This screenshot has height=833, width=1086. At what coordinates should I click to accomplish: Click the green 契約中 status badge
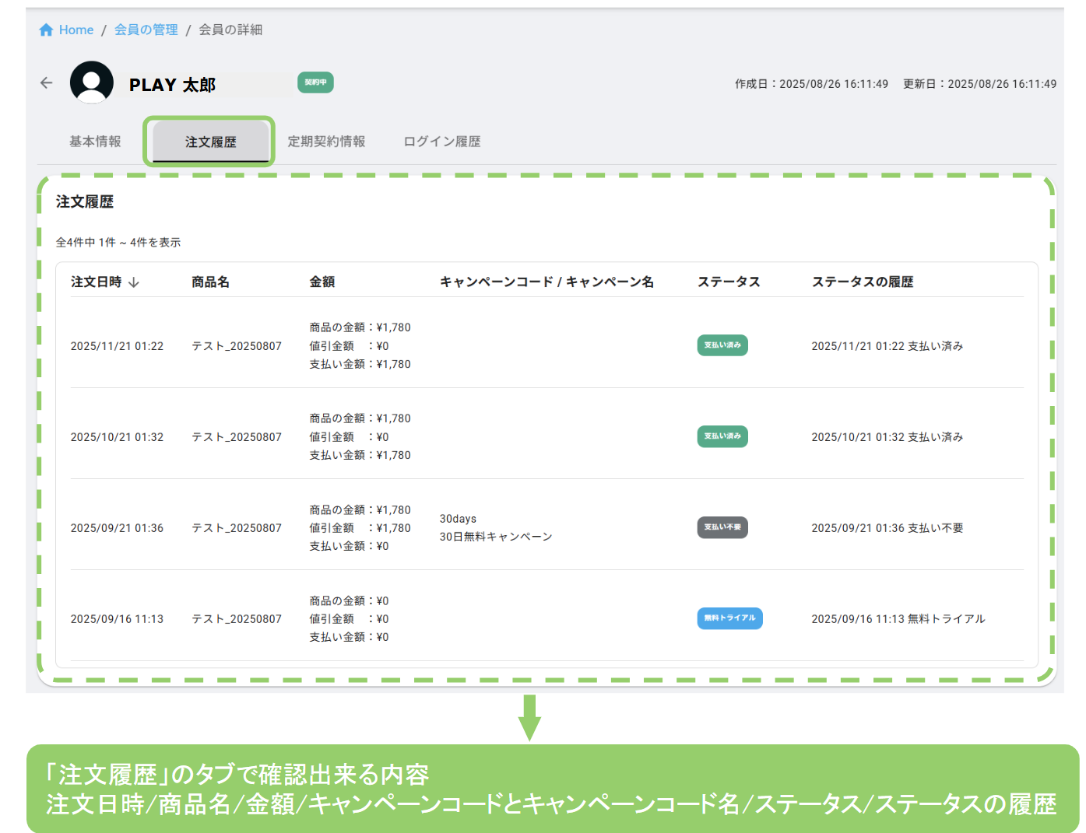(x=315, y=82)
